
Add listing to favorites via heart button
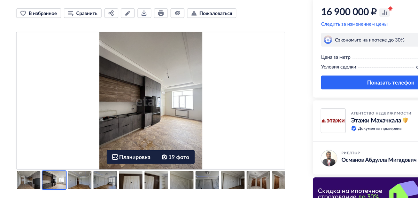coord(39,13)
